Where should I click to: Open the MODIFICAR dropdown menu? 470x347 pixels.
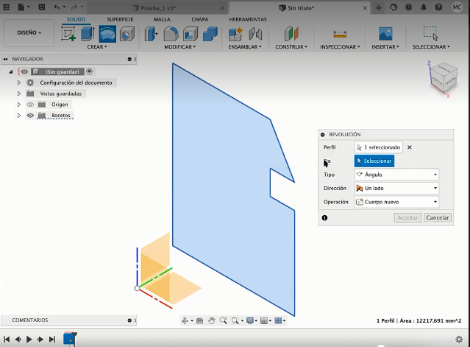tap(180, 47)
